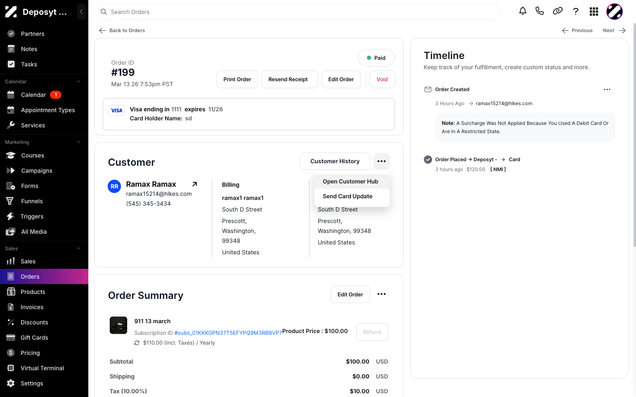Click the [NMI] timeline tag
Viewport: 636px width, 397px height.
point(498,169)
